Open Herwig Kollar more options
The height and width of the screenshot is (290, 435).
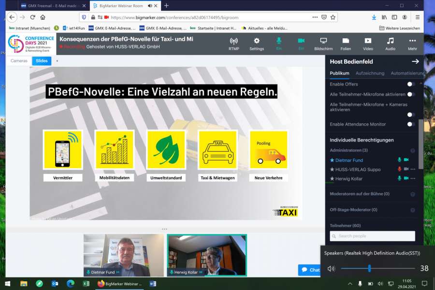(413, 178)
